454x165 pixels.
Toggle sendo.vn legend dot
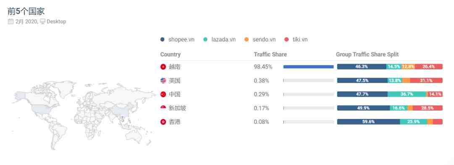click(246, 39)
